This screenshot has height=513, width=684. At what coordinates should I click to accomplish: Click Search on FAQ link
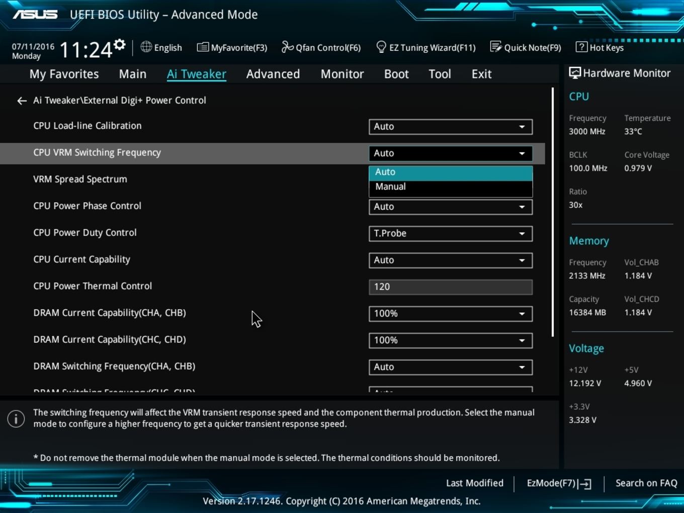(646, 483)
